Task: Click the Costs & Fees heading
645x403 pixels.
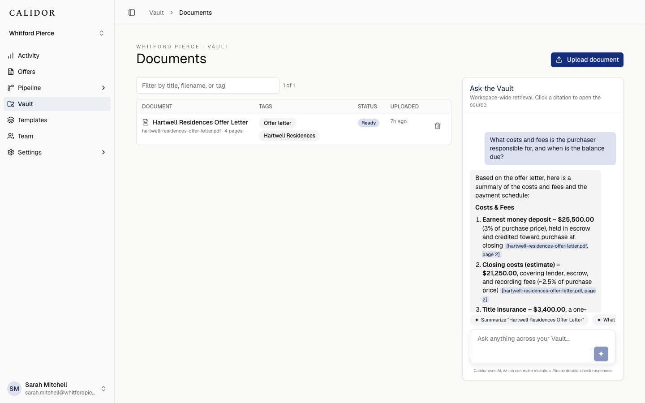Action: click(494, 207)
